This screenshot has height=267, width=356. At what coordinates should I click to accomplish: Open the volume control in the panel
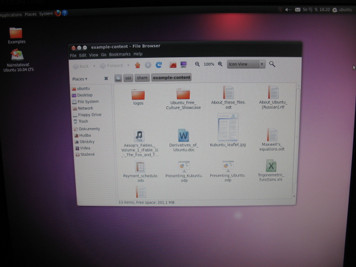[x=288, y=9]
